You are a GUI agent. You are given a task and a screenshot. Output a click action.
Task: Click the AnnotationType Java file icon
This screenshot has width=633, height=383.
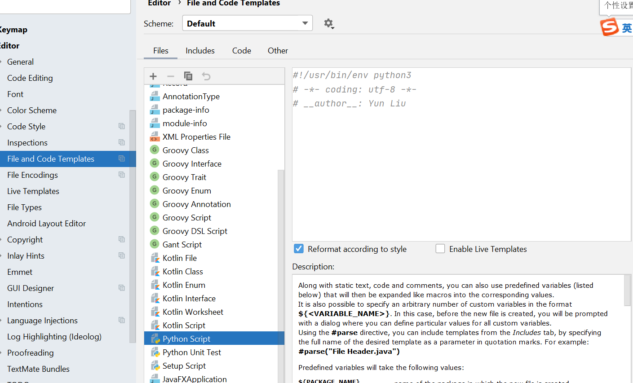155,97
